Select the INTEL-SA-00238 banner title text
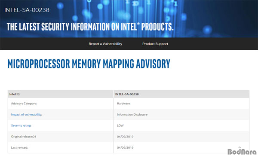This screenshot has width=258, height=156. pyautogui.click(x=27, y=10)
